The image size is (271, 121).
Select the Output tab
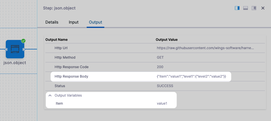[x=95, y=22]
